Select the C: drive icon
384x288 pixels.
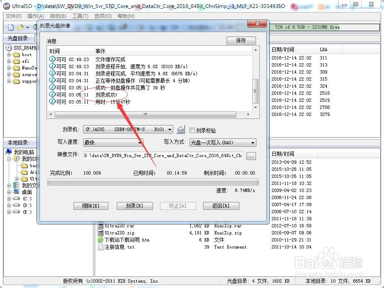(16, 198)
